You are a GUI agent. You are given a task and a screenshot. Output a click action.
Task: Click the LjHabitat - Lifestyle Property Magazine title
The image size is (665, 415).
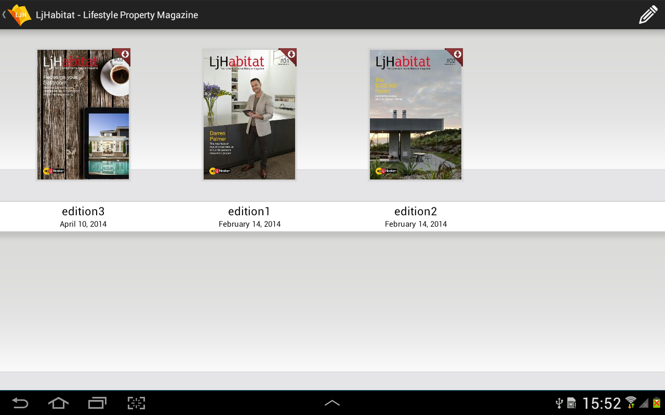[x=117, y=15]
